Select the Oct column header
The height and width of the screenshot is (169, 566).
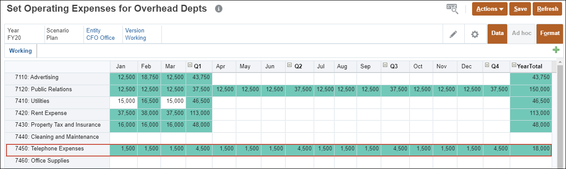422,67
